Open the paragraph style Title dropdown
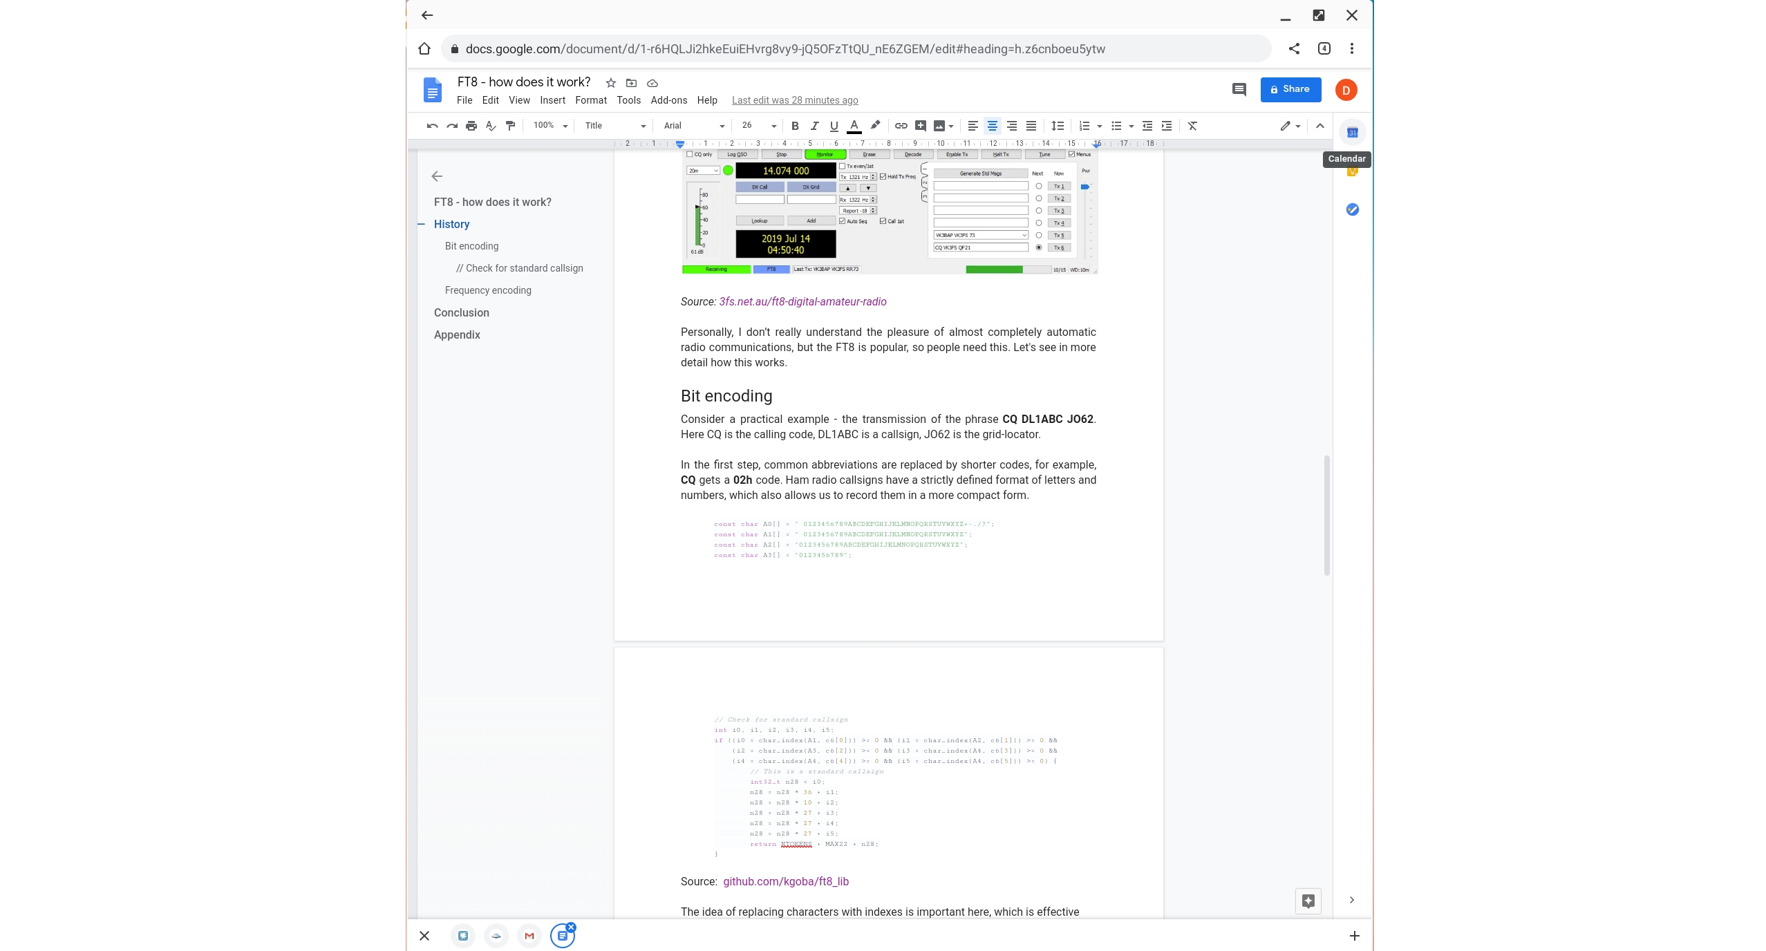1766x951 pixels. point(614,126)
